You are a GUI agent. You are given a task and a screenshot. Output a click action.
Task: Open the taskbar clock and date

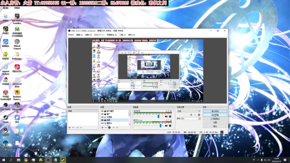277,160
